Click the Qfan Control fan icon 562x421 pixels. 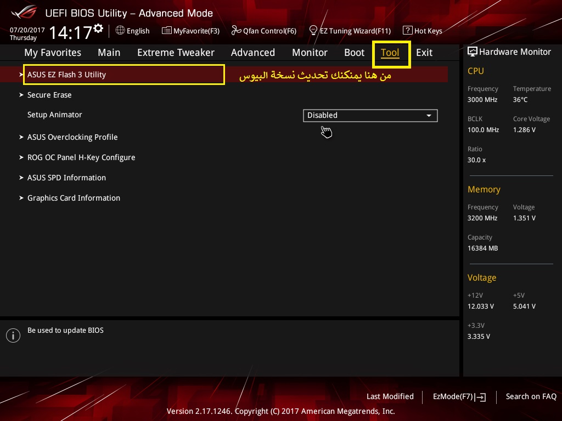[x=236, y=31]
